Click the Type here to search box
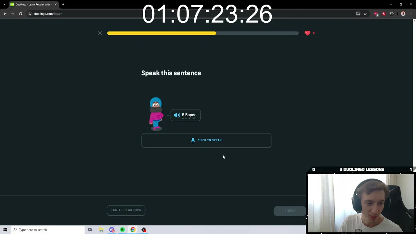The image size is (416, 234). point(47,230)
